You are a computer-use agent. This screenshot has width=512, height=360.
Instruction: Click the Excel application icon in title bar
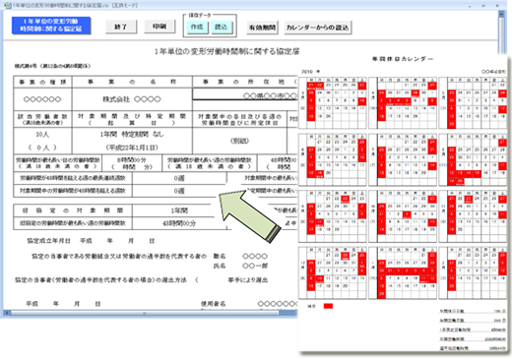pyautogui.click(x=7, y=5)
